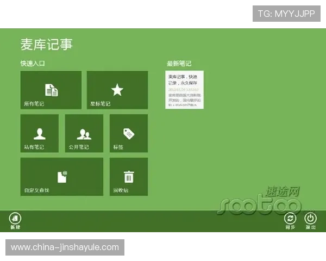Open the 标签 tags tile

pos(129,133)
